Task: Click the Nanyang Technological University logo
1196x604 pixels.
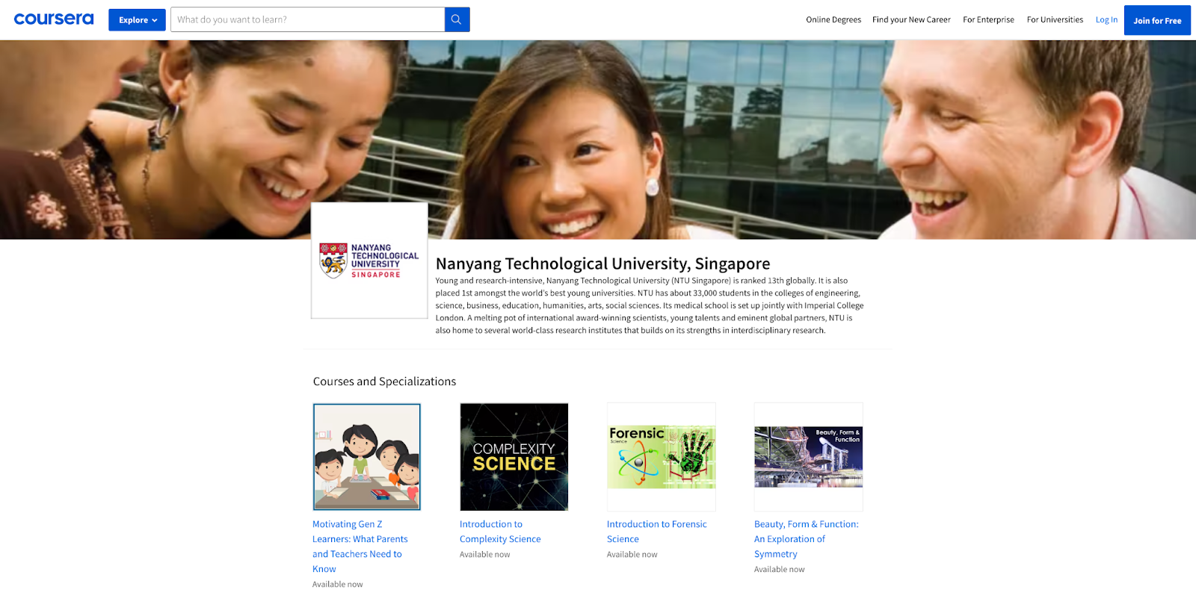Action: (369, 261)
